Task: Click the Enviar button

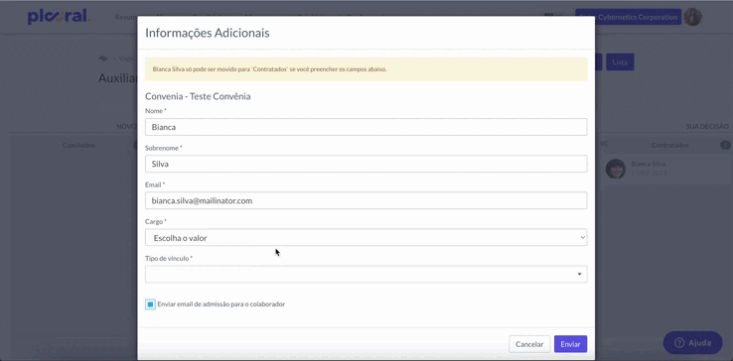Action: point(570,344)
